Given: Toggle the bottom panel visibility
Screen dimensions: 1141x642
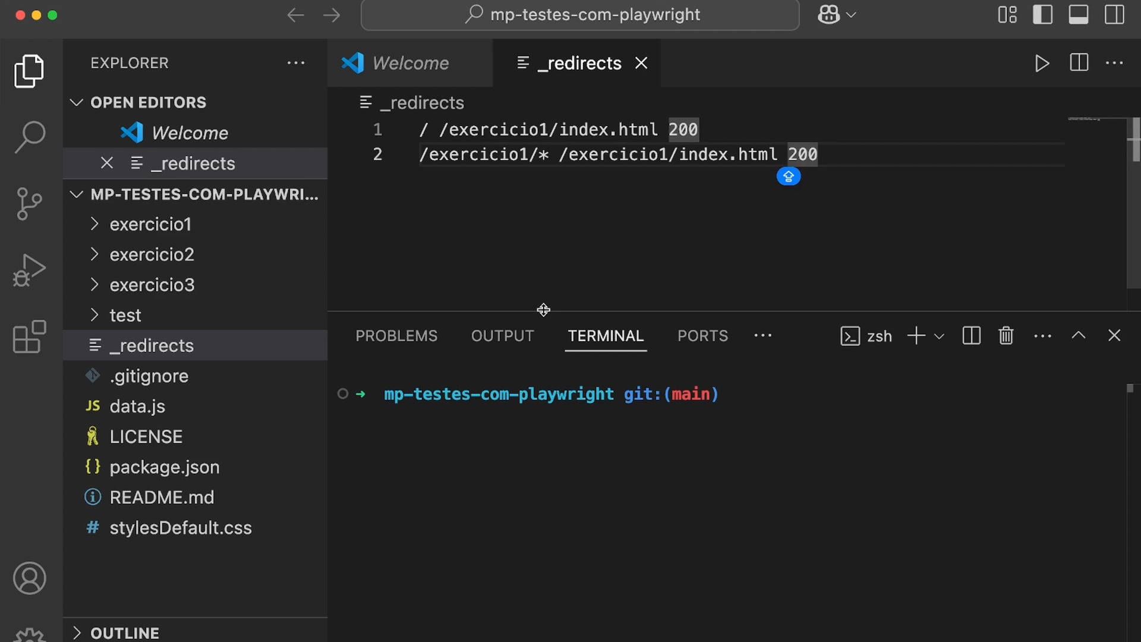Looking at the screenshot, I should point(1078,15).
